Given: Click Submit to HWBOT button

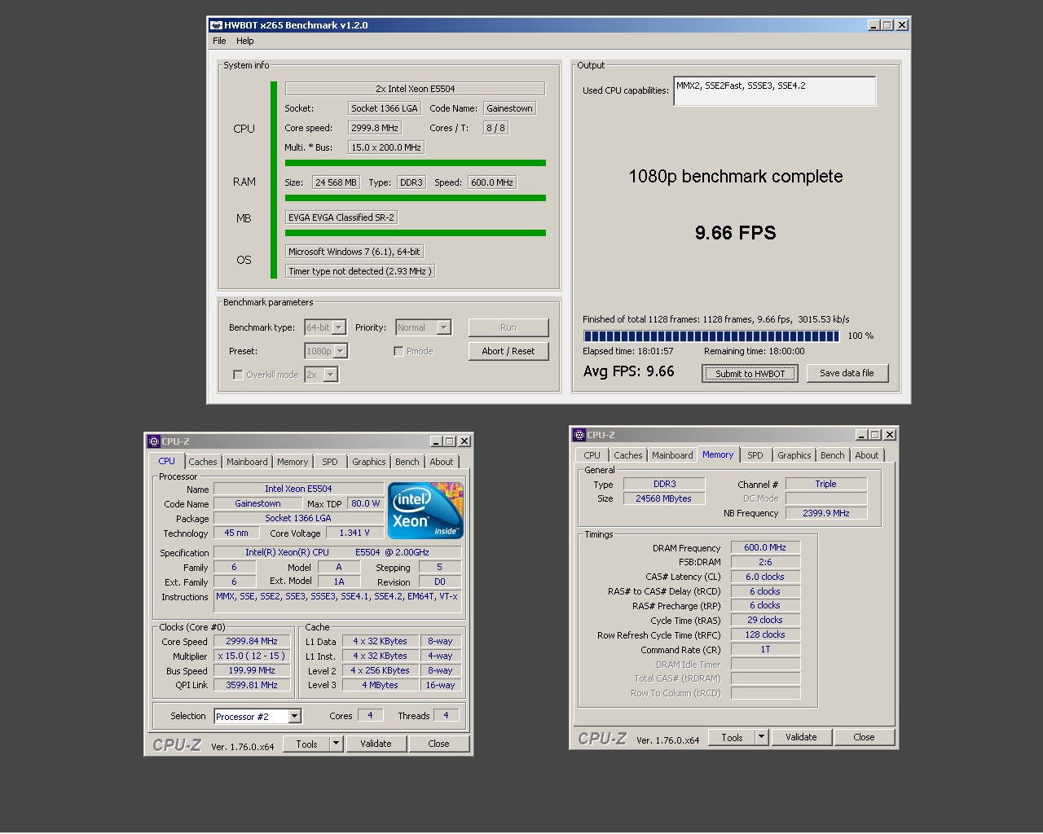Looking at the screenshot, I should point(750,374).
